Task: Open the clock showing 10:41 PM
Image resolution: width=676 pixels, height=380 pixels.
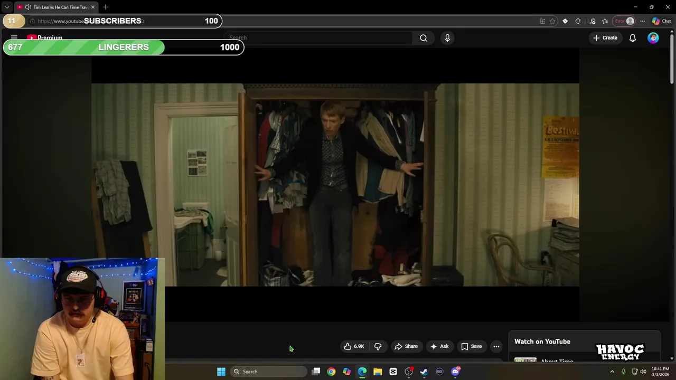Action: 660,372
